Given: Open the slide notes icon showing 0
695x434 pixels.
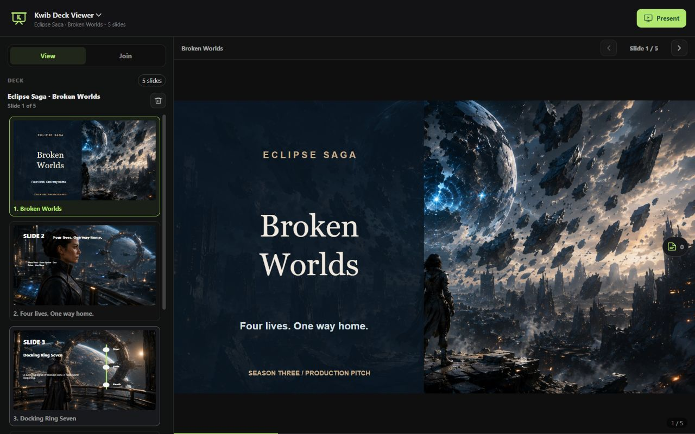Looking at the screenshot, I should point(675,247).
